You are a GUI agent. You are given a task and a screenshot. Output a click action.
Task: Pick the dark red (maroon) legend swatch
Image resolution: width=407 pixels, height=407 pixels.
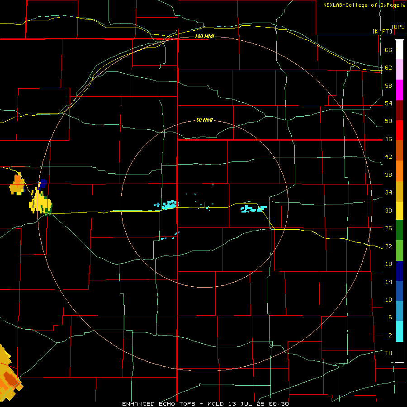tap(399, 110)
